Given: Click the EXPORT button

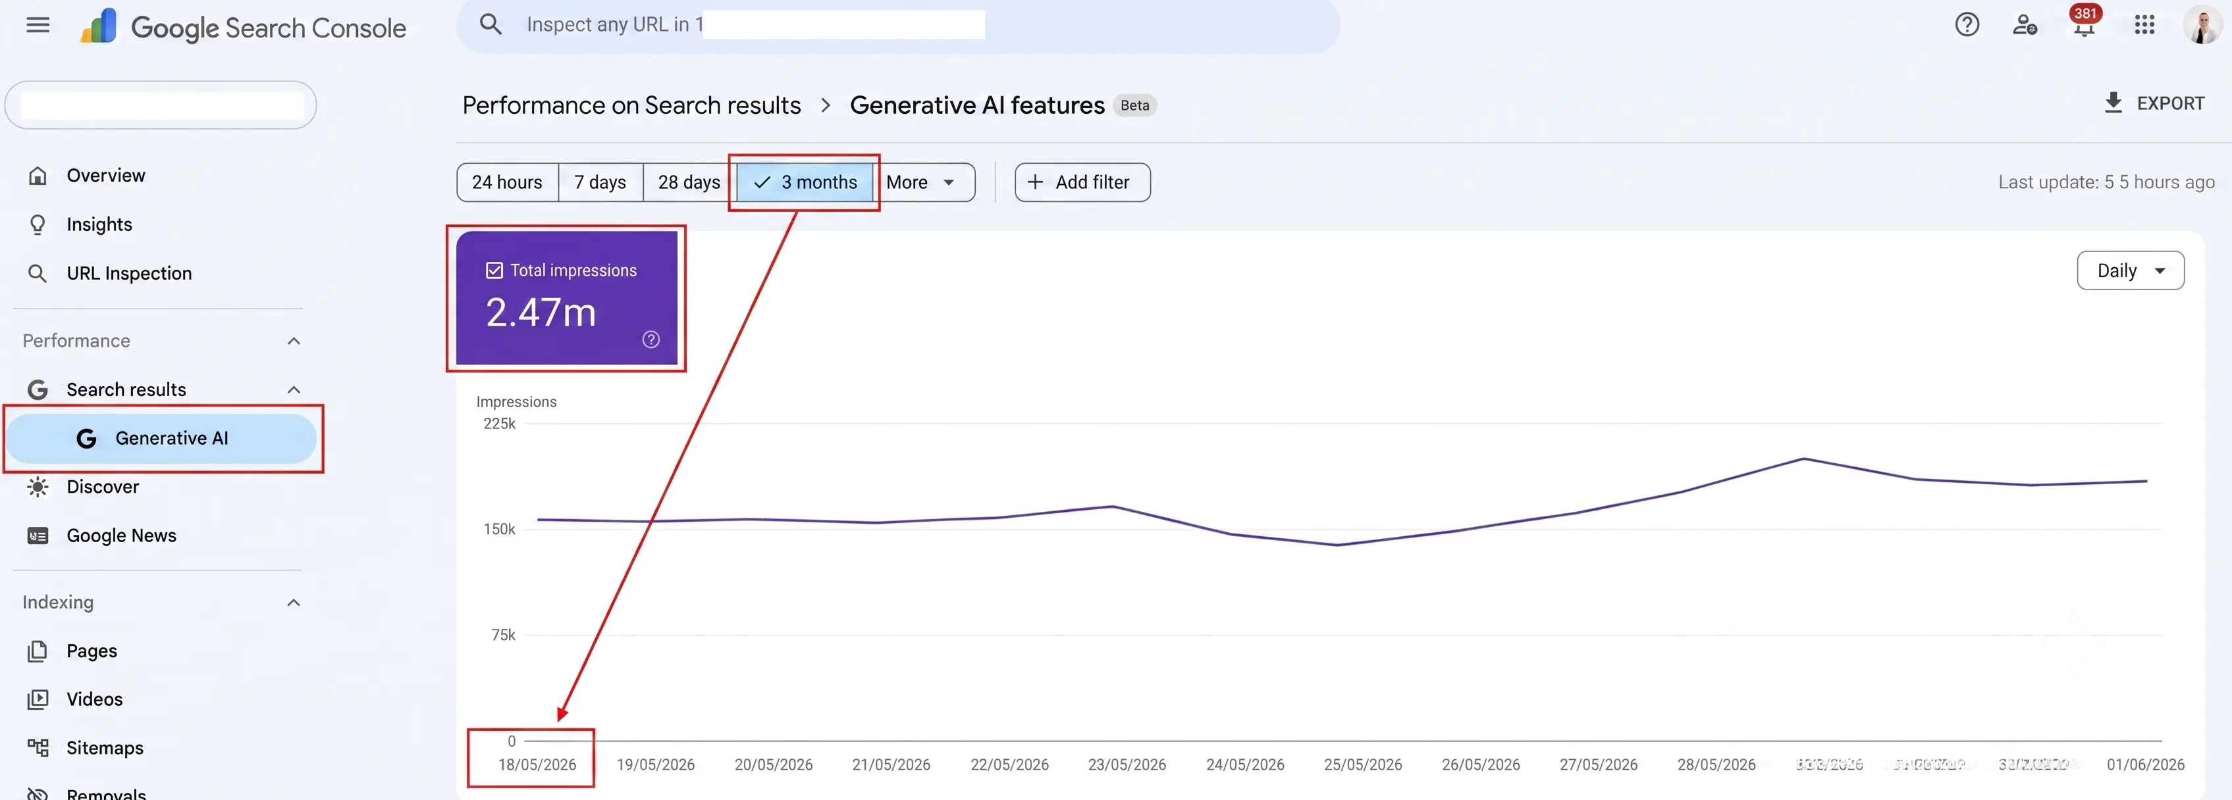Looking at the screenshot, I should pos(2154,103).
